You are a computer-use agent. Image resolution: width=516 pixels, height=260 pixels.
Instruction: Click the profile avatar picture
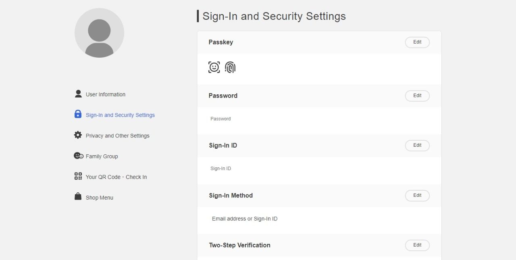[x=99, y=33]
